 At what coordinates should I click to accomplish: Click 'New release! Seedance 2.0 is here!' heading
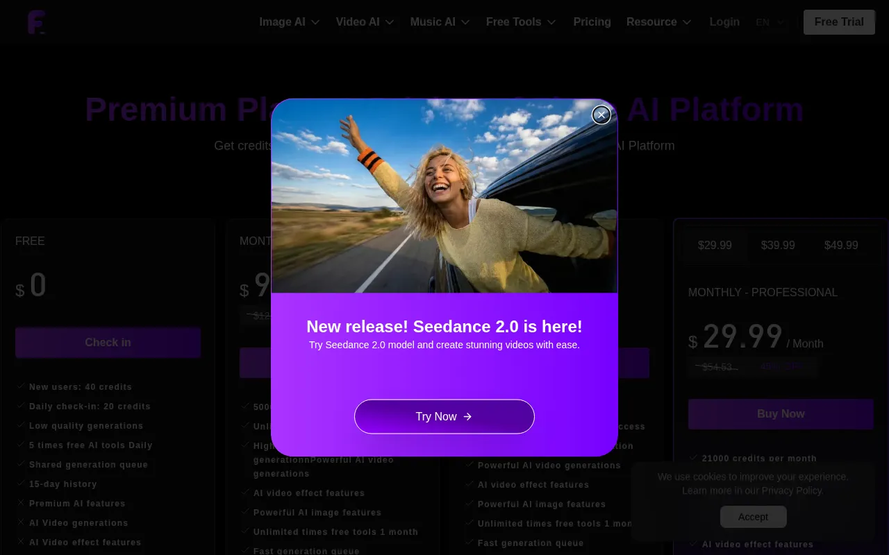coord(444,327)
